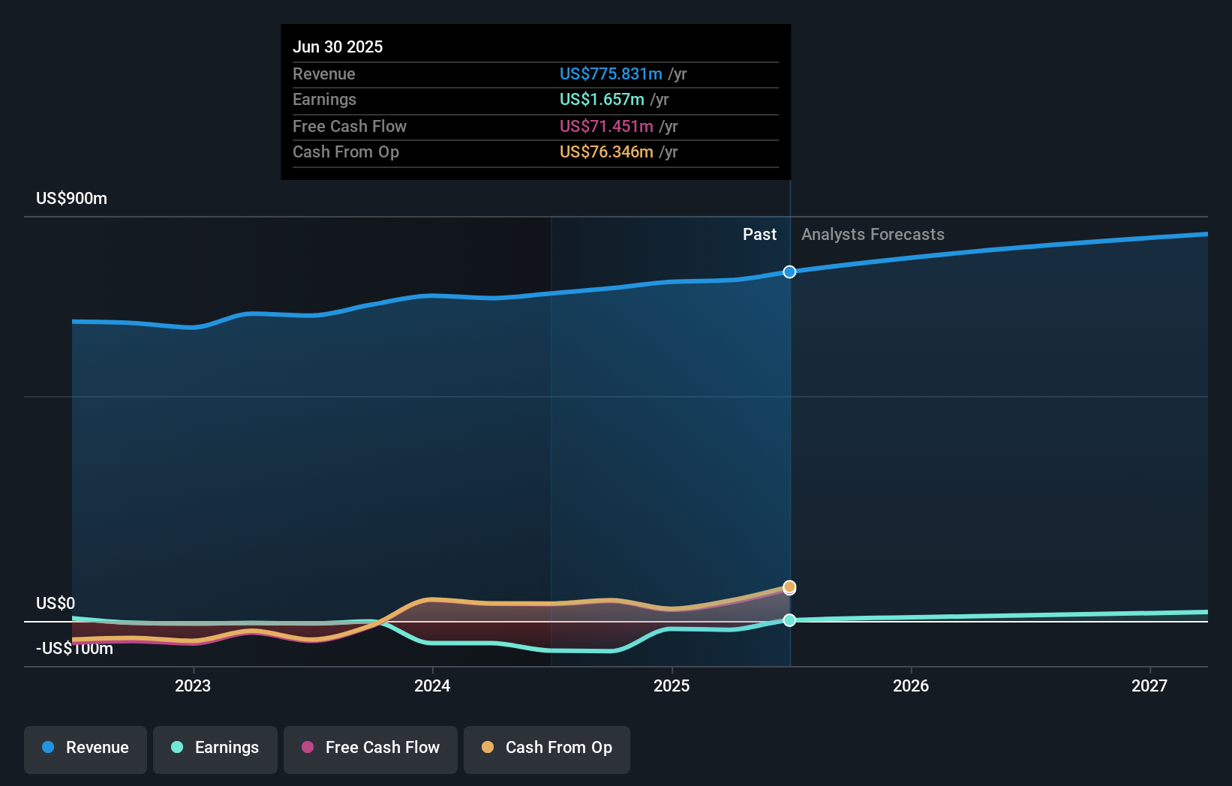Select the orange Cash From Op marker
Image resolution: width=1232 pixels, height=786 pixels.
(x=789, y=588)
